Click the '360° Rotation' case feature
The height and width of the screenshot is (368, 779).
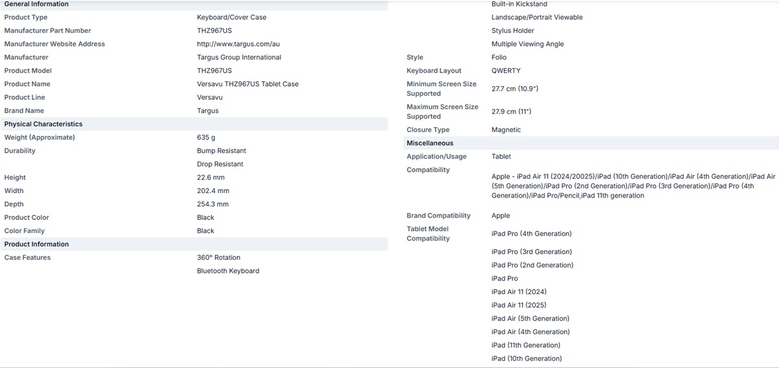(219, 257)
